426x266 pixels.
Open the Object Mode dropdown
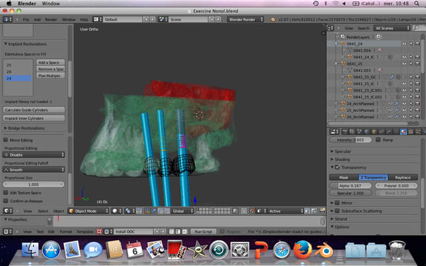point(85,211)
